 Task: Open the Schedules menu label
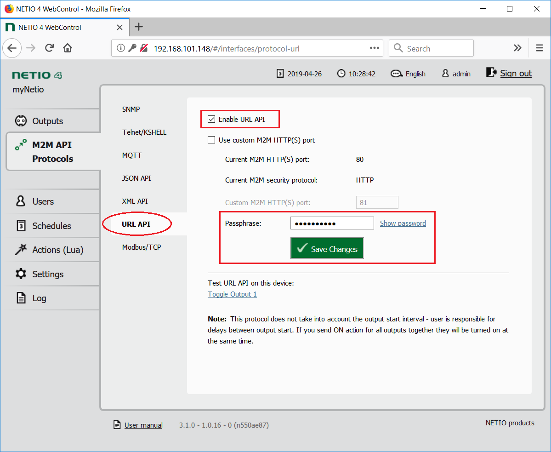(x=51, y=226)
